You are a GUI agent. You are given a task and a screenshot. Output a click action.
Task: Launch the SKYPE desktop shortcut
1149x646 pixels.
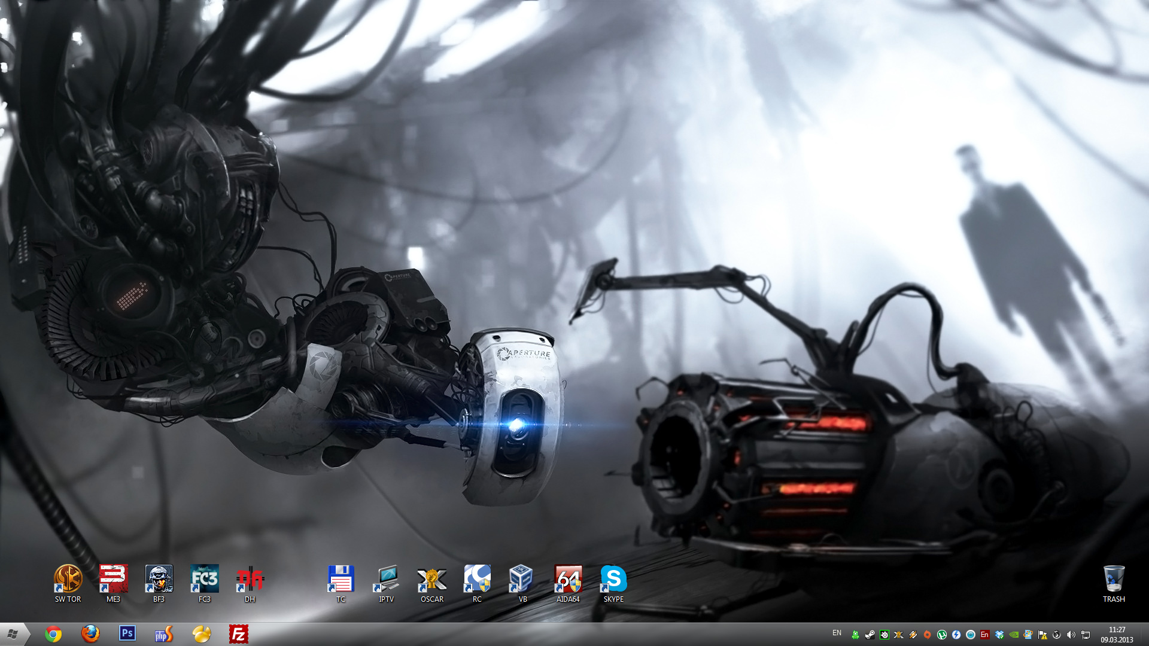pyautogui.click(x=613, y=583)
